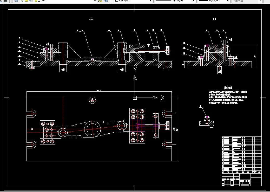Screen dimensions: 270x192
Task: Click the UCS X axis label
Action: [x=163, y=98]
